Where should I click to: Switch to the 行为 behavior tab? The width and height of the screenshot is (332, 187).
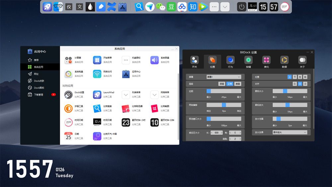point(230,62)
